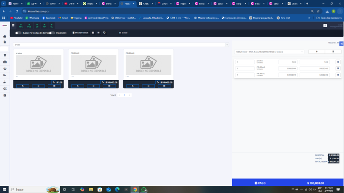Click the Mostrar Mesas button
This screenshot has height=193, width=344.
[x=81, y=33]
